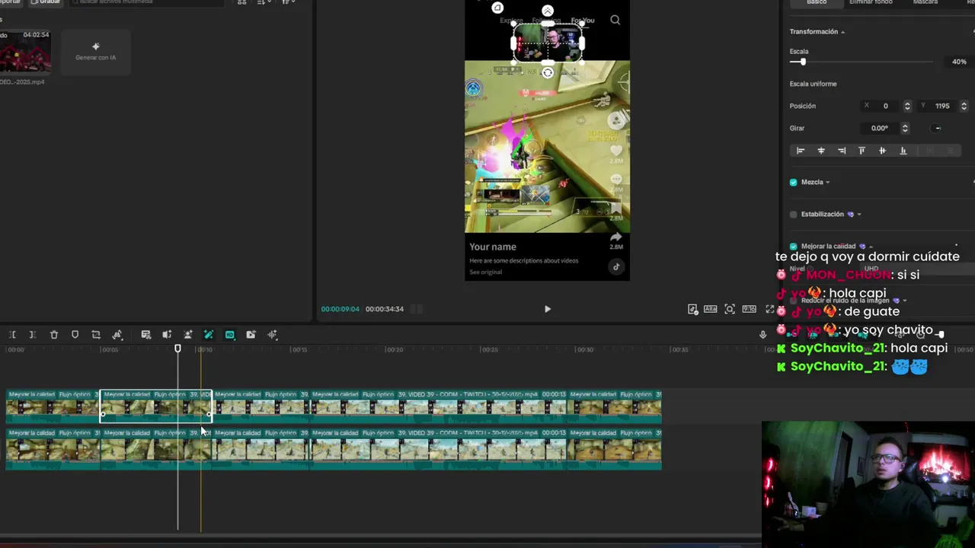Open the crop/loop tool in timeline toolbar

coord(96,335)
